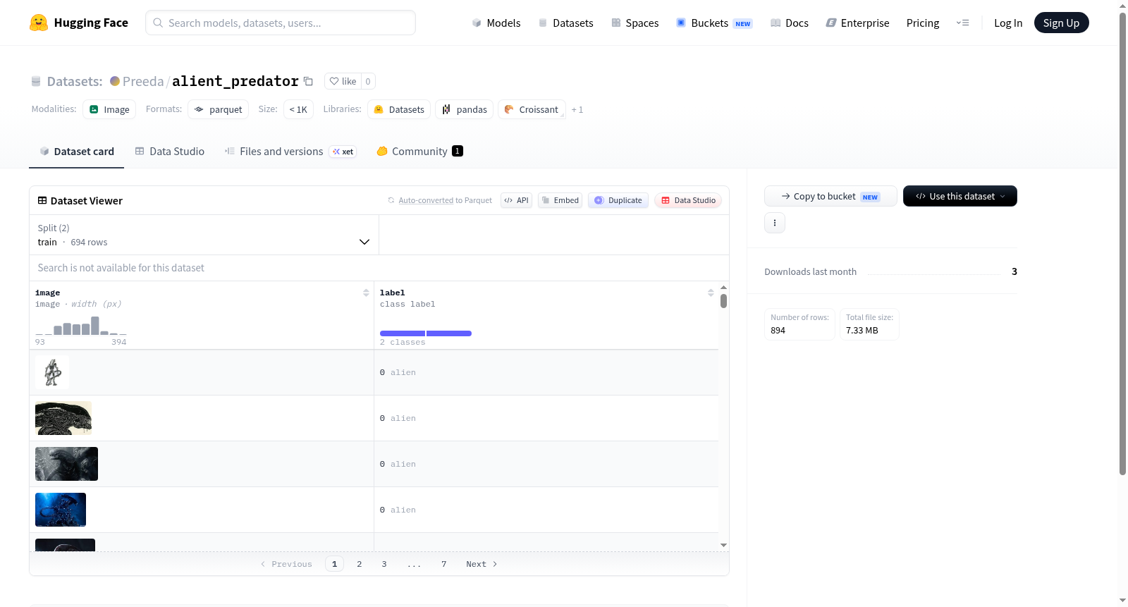The image size is (1128, 607).
Task: Copy dataset name with the copy icon
Action: pyautogui.click(x=308, y=81)
